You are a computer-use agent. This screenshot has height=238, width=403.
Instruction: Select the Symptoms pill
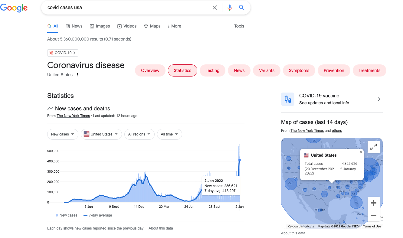point(299,70)
